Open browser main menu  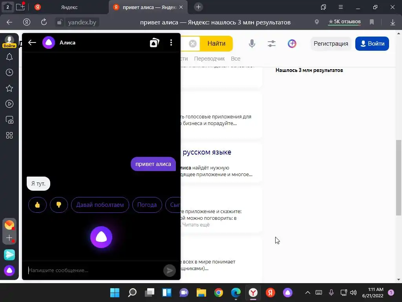tap(340, 7)
